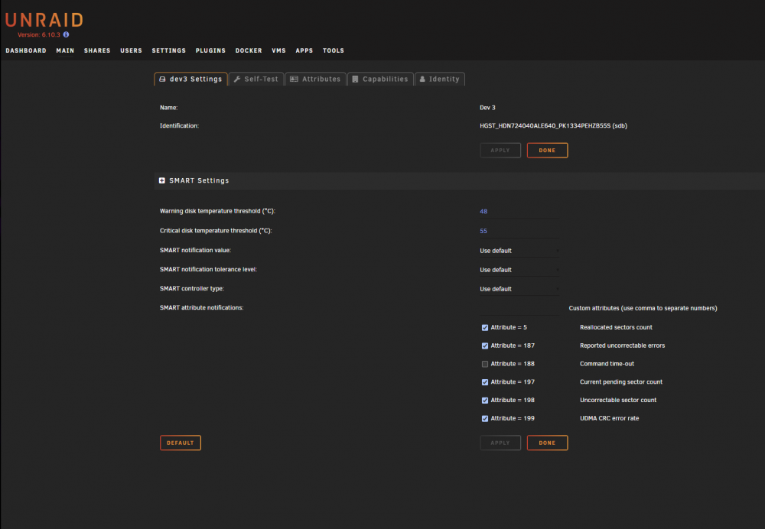Open the Shares menu
This screenshot has width=765, height=529.
(x=97, y=50)
